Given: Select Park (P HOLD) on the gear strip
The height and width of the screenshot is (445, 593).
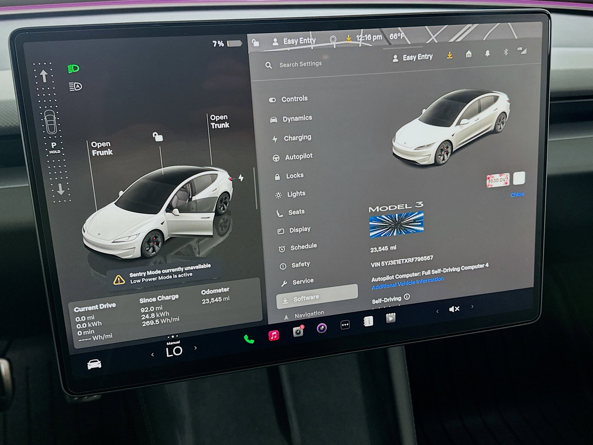Looking at the screenshot, I should pyautogui.click(x=54, y=148).
